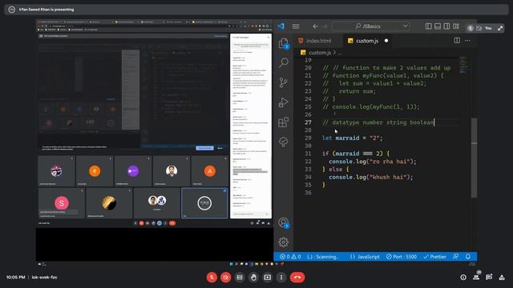Toggle the primary sidebar layout icon
The height and width of the screenshot is (288, 513).
tap(428, 26)
